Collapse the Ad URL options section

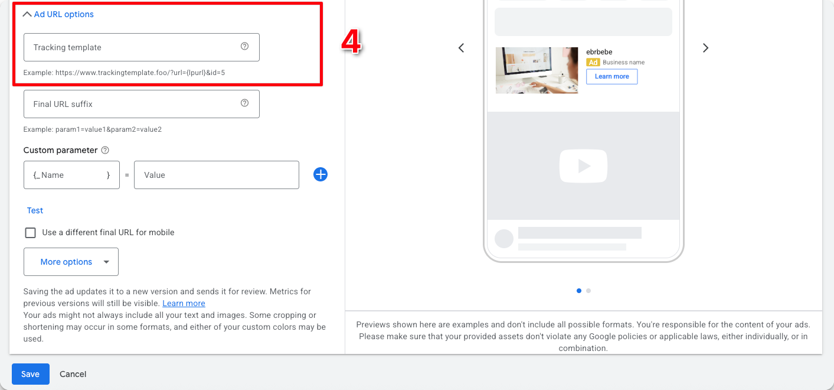[58, 14]
